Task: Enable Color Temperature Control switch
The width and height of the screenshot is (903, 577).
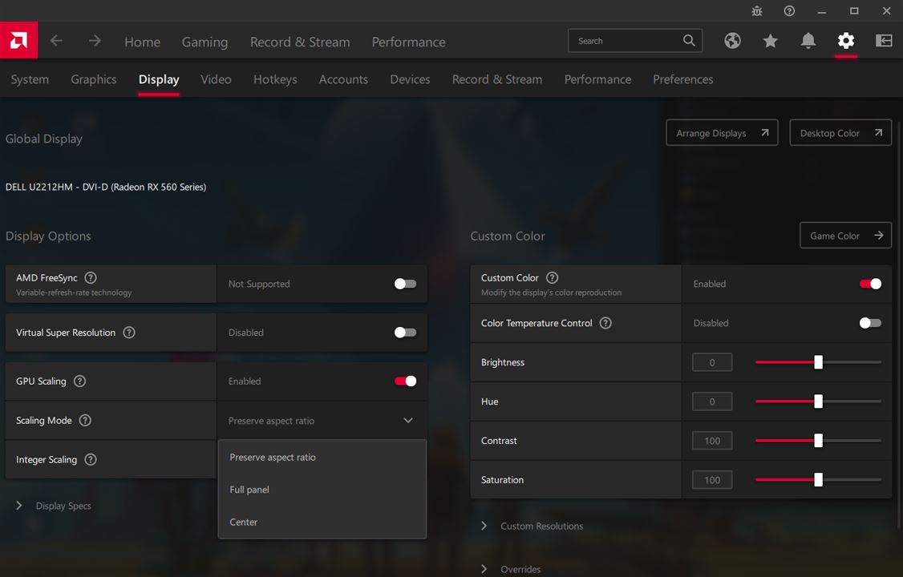Action: pyautogui.click(x=870, y=323)
